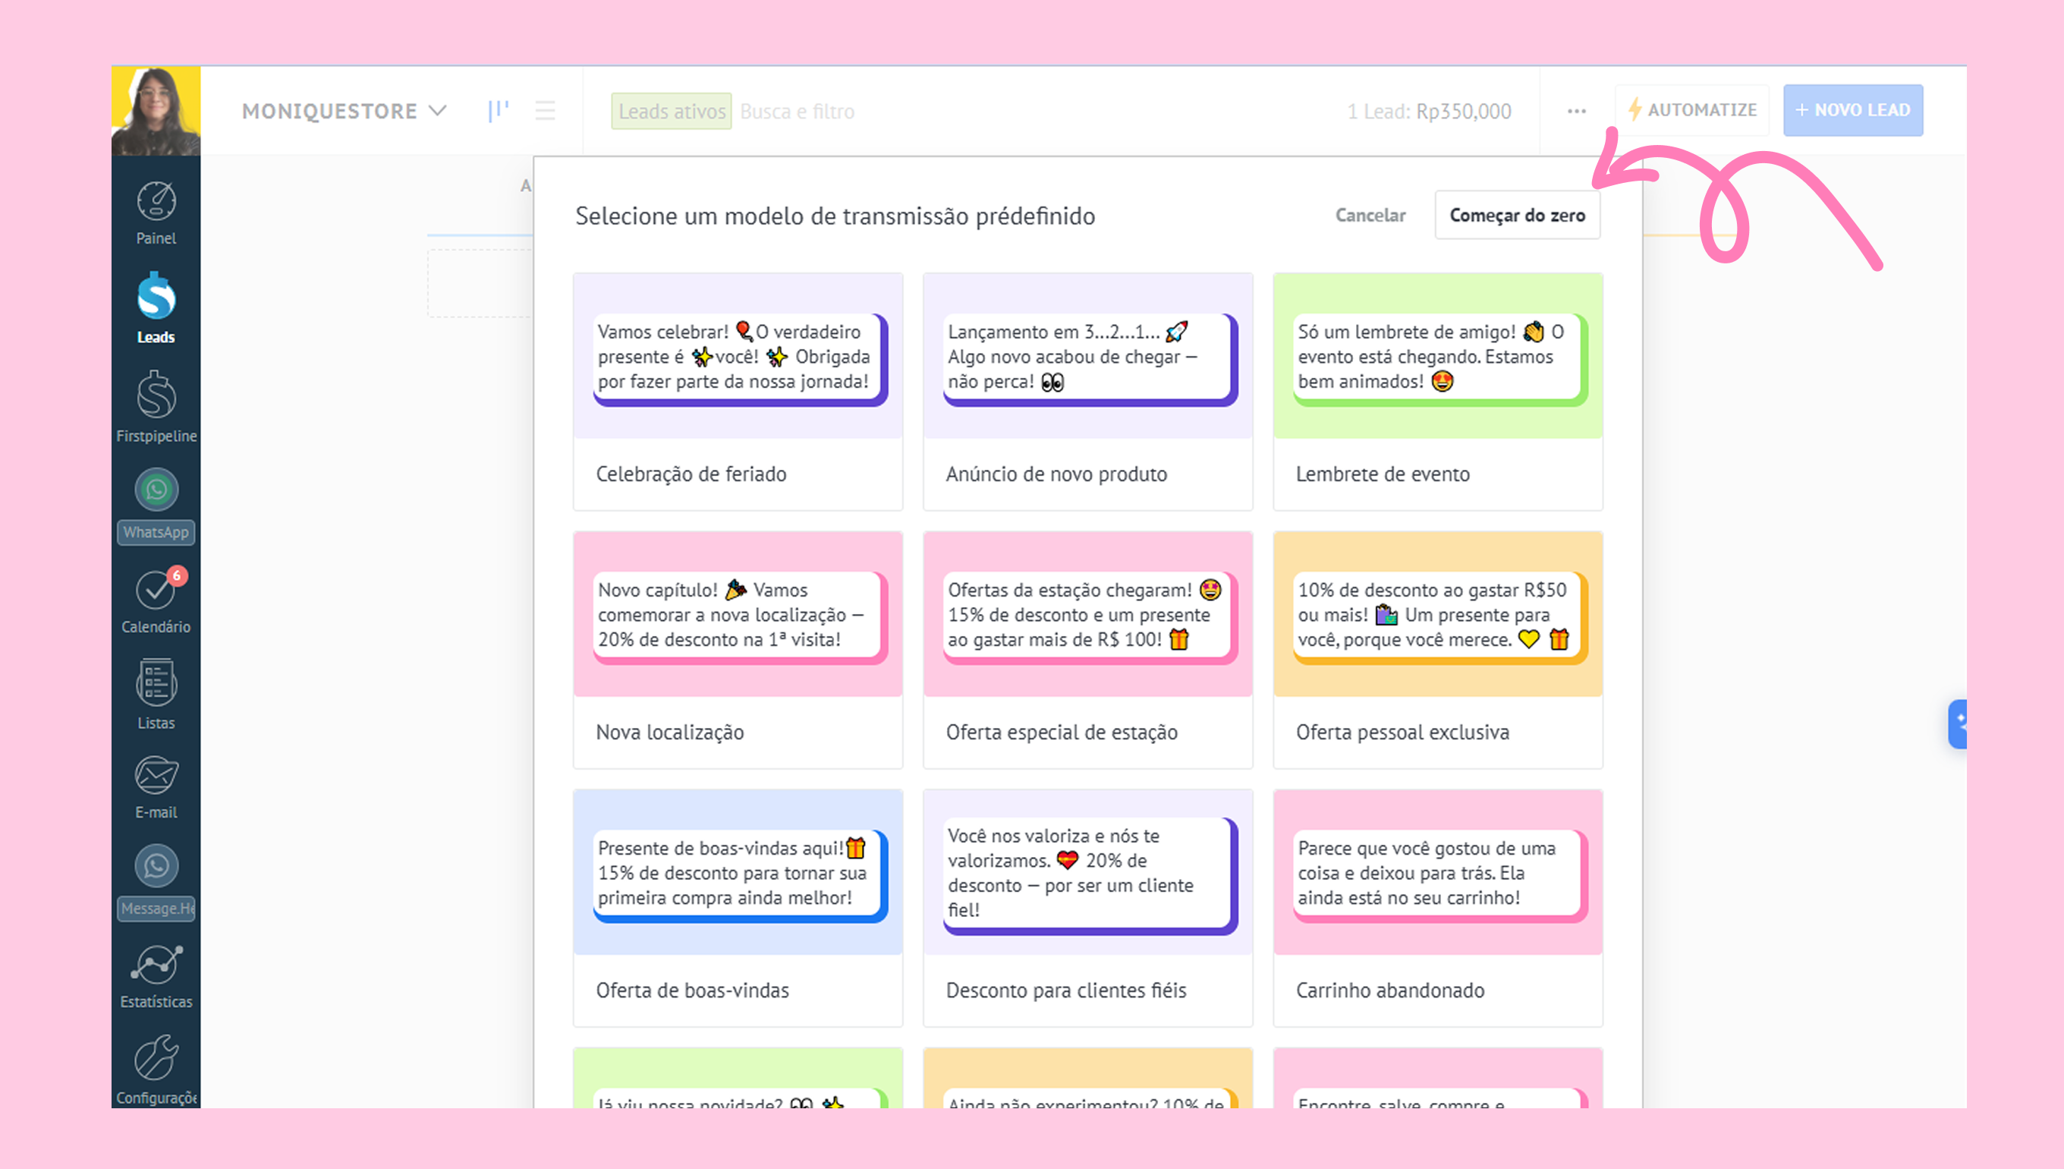
Task: Click the Busca e filtro search field
Action: pos(797,111)
